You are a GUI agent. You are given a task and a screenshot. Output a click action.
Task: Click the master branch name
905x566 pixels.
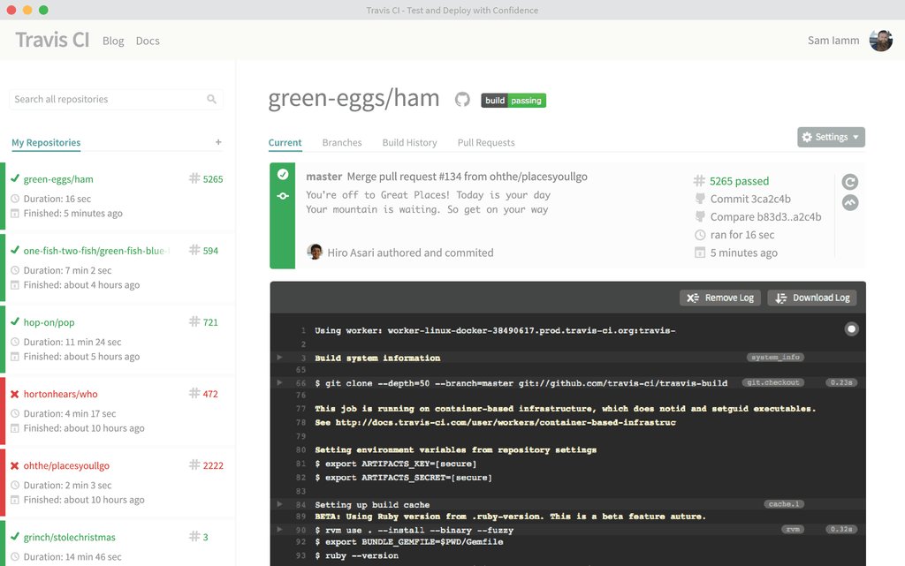(323, 177)
